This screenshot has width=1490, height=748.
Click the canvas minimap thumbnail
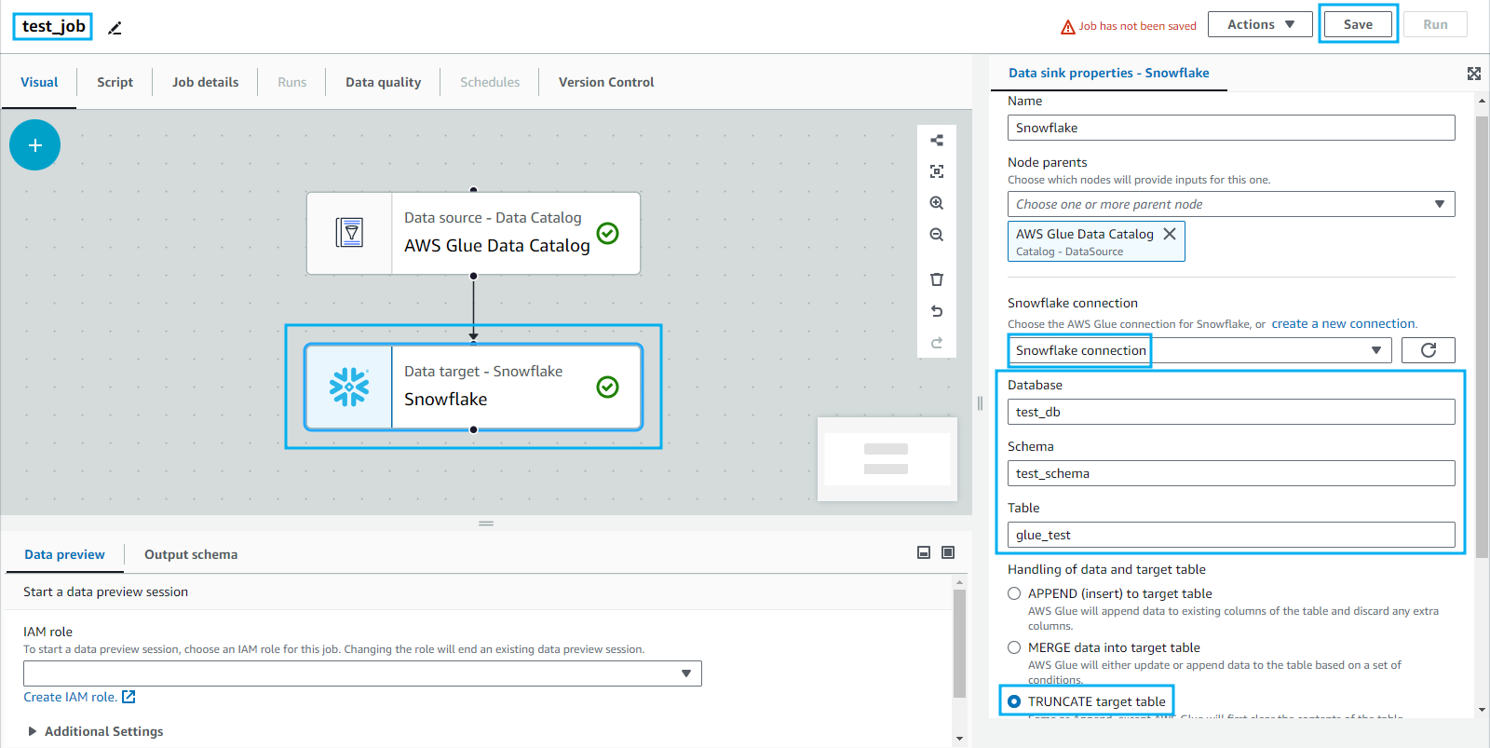click(x=887, y=459)
